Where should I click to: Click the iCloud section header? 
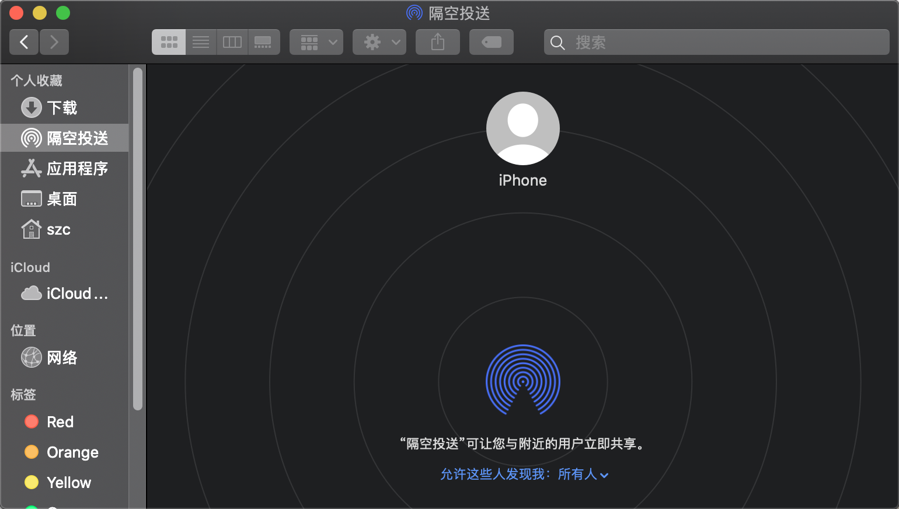(30, 267)
